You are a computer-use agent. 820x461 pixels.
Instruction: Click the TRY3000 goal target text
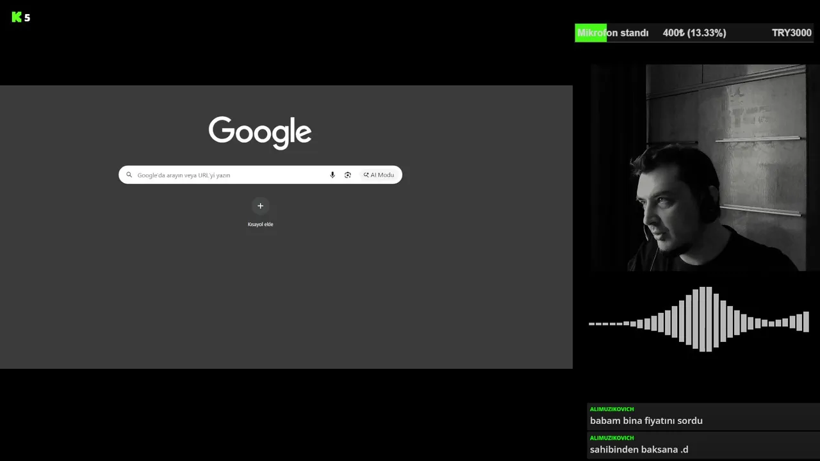point(791,33)
